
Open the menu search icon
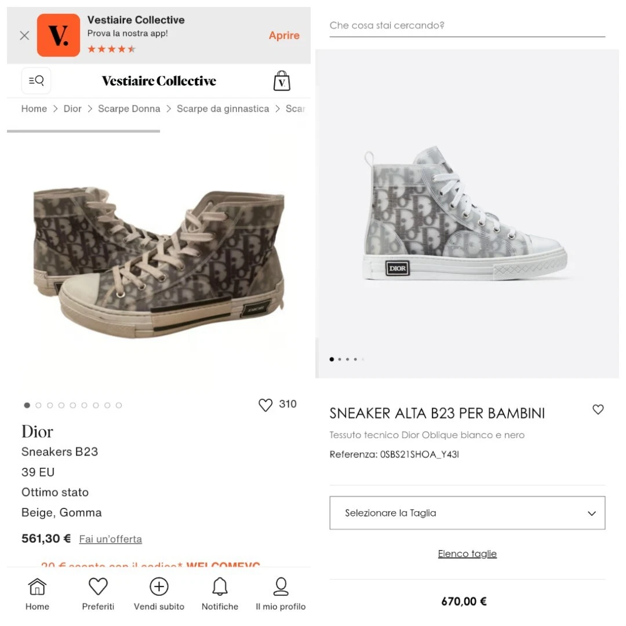pyautogui.click(x=36, y=81)
